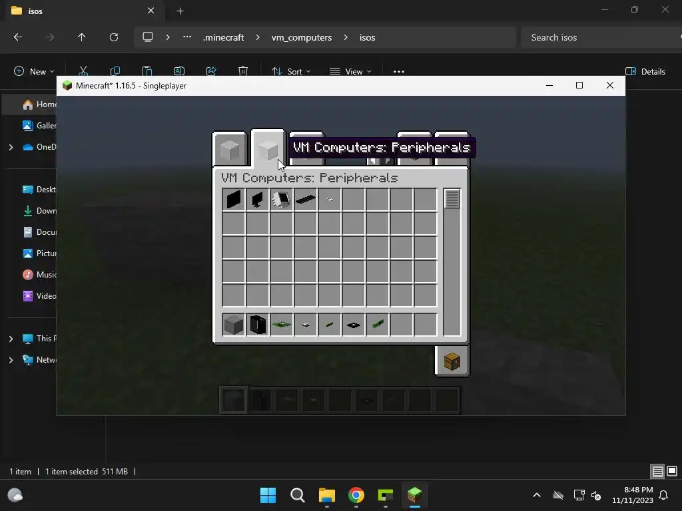Go up one folder level in File Explorer
Screen dimensions: 682x511
[x=82, y=37]
